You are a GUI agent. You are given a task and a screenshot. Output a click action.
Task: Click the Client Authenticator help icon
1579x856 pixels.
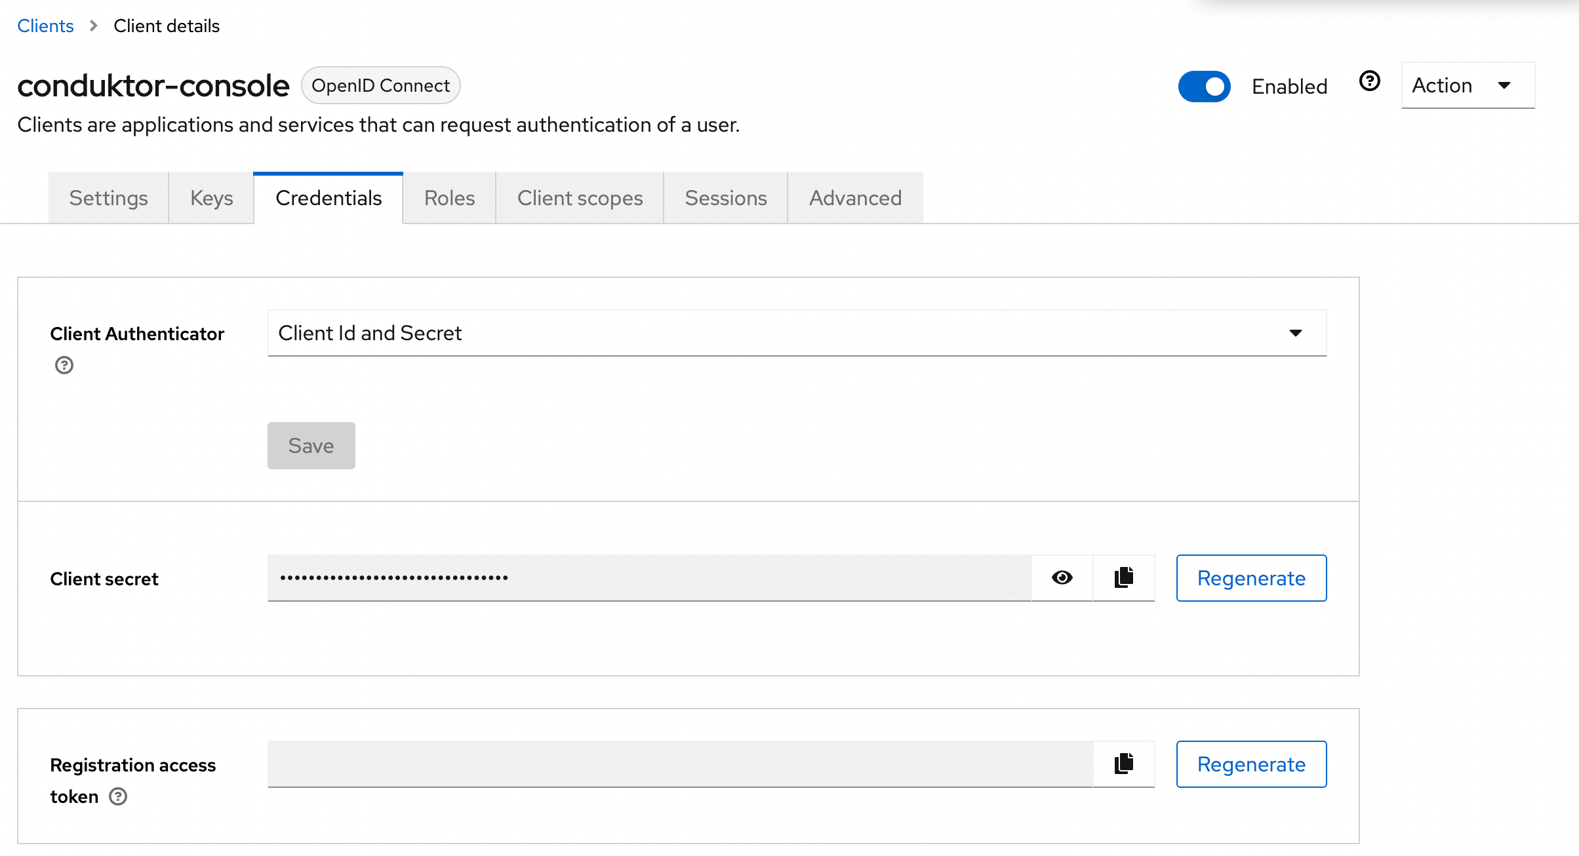[x=64, y=365]
